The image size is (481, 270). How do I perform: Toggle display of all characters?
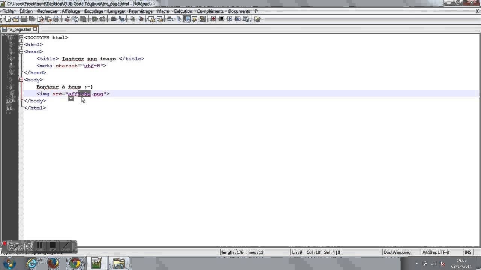(179, 19)
